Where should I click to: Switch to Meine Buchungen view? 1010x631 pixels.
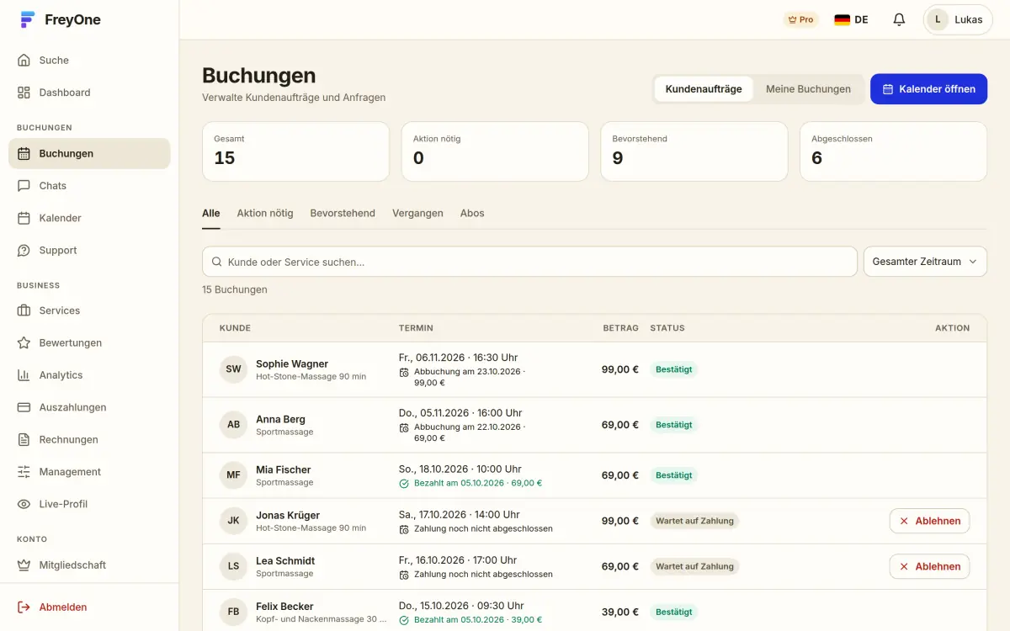(808, 89)
